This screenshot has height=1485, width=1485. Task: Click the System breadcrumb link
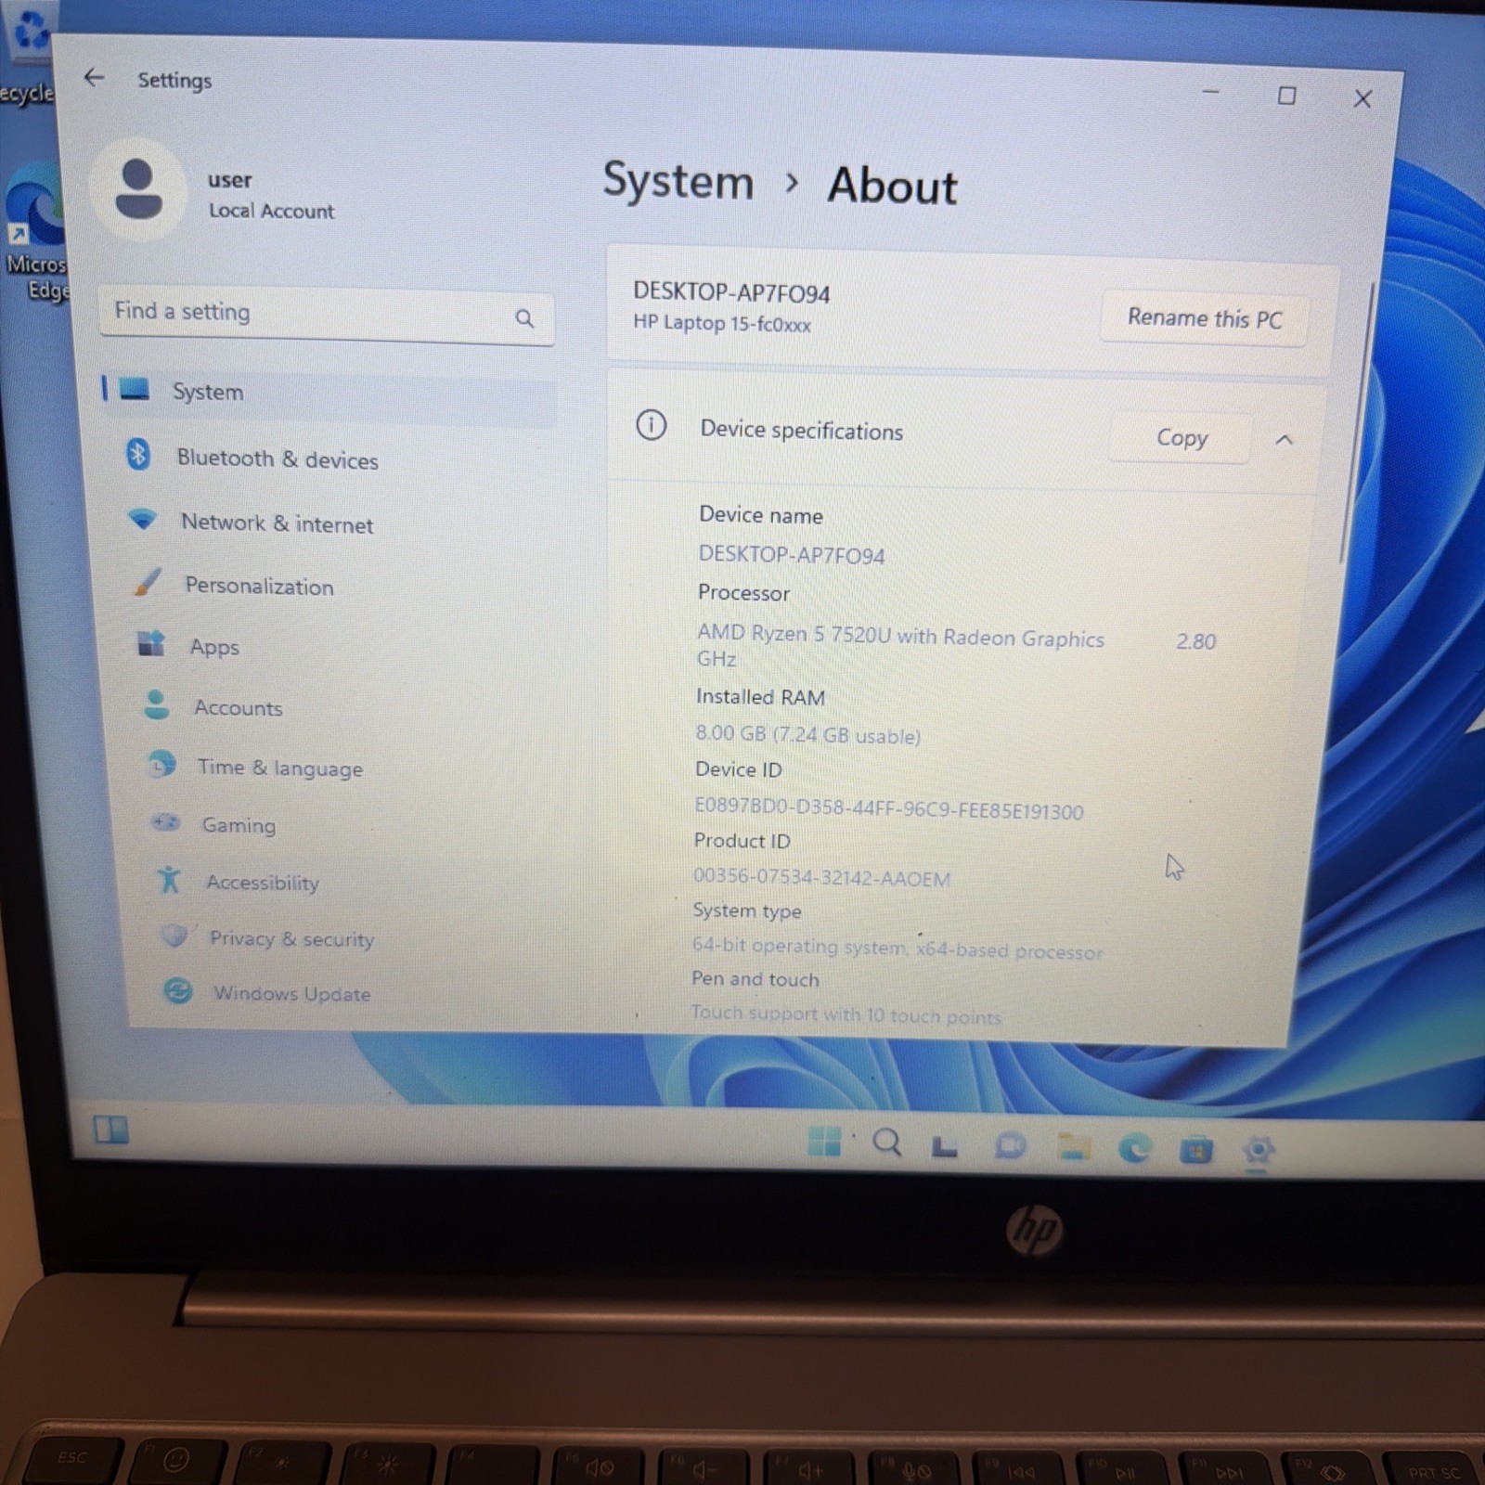coord(678,180)
